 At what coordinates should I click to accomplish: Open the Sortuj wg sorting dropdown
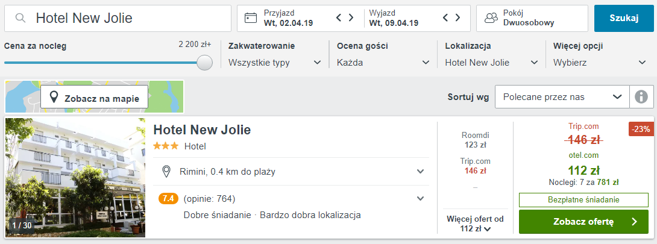pos(562,96)
